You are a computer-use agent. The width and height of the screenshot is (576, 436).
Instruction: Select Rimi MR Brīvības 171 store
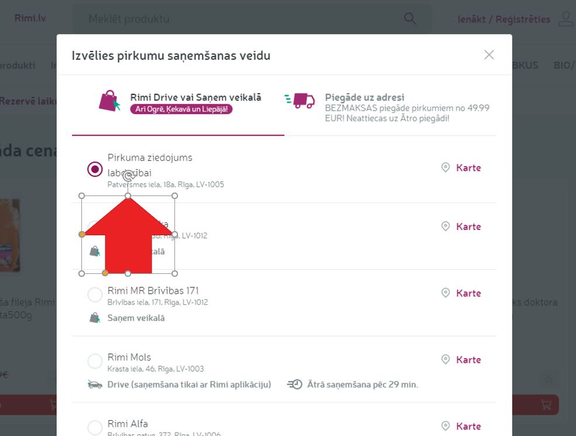click(95, 294)
